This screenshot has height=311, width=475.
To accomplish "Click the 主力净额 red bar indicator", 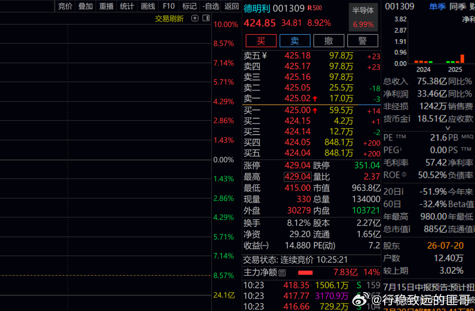I will [305, 273].
